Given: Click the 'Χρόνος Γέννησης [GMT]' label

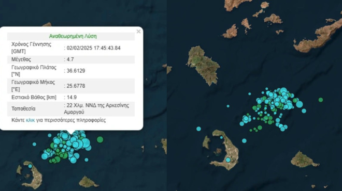Looking at the screenshot, I should (x=32, y=48).
